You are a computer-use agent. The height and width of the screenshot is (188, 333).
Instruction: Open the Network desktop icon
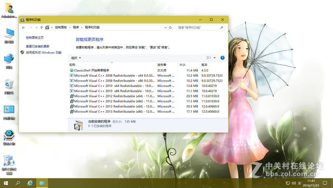(9, 61)
